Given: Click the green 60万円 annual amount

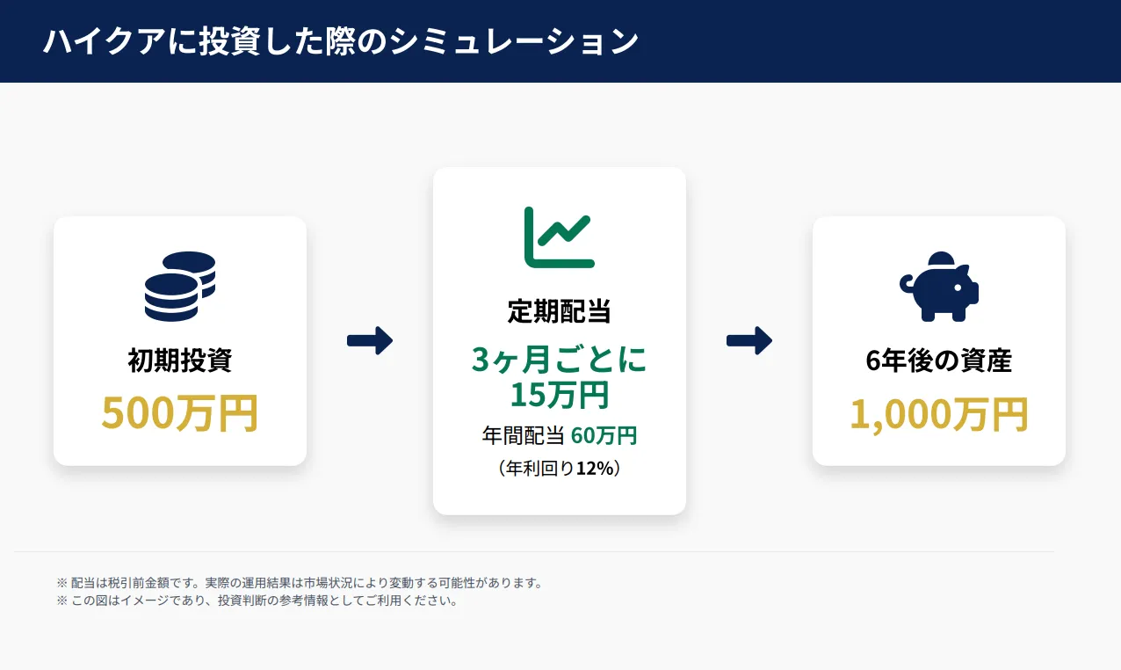Looking at the screenshot, I should click(x=604, y=435).
